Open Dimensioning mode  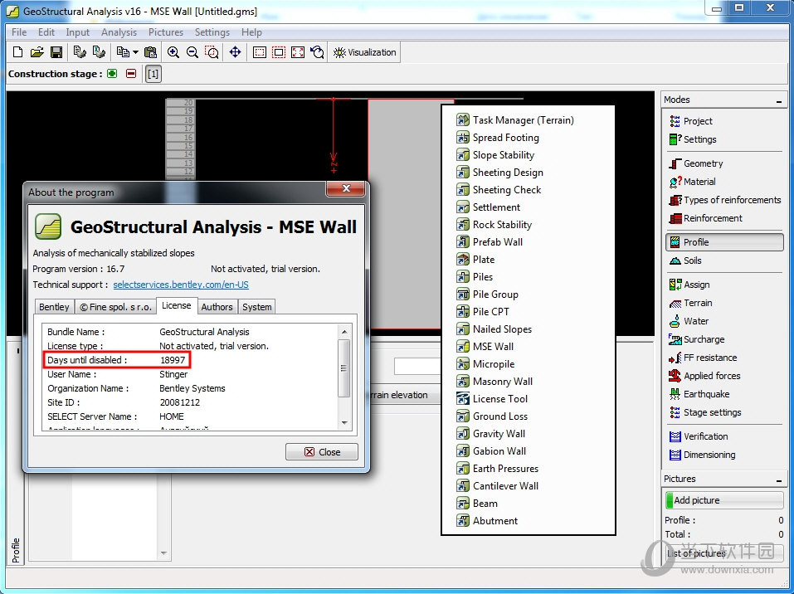(703, 455)
